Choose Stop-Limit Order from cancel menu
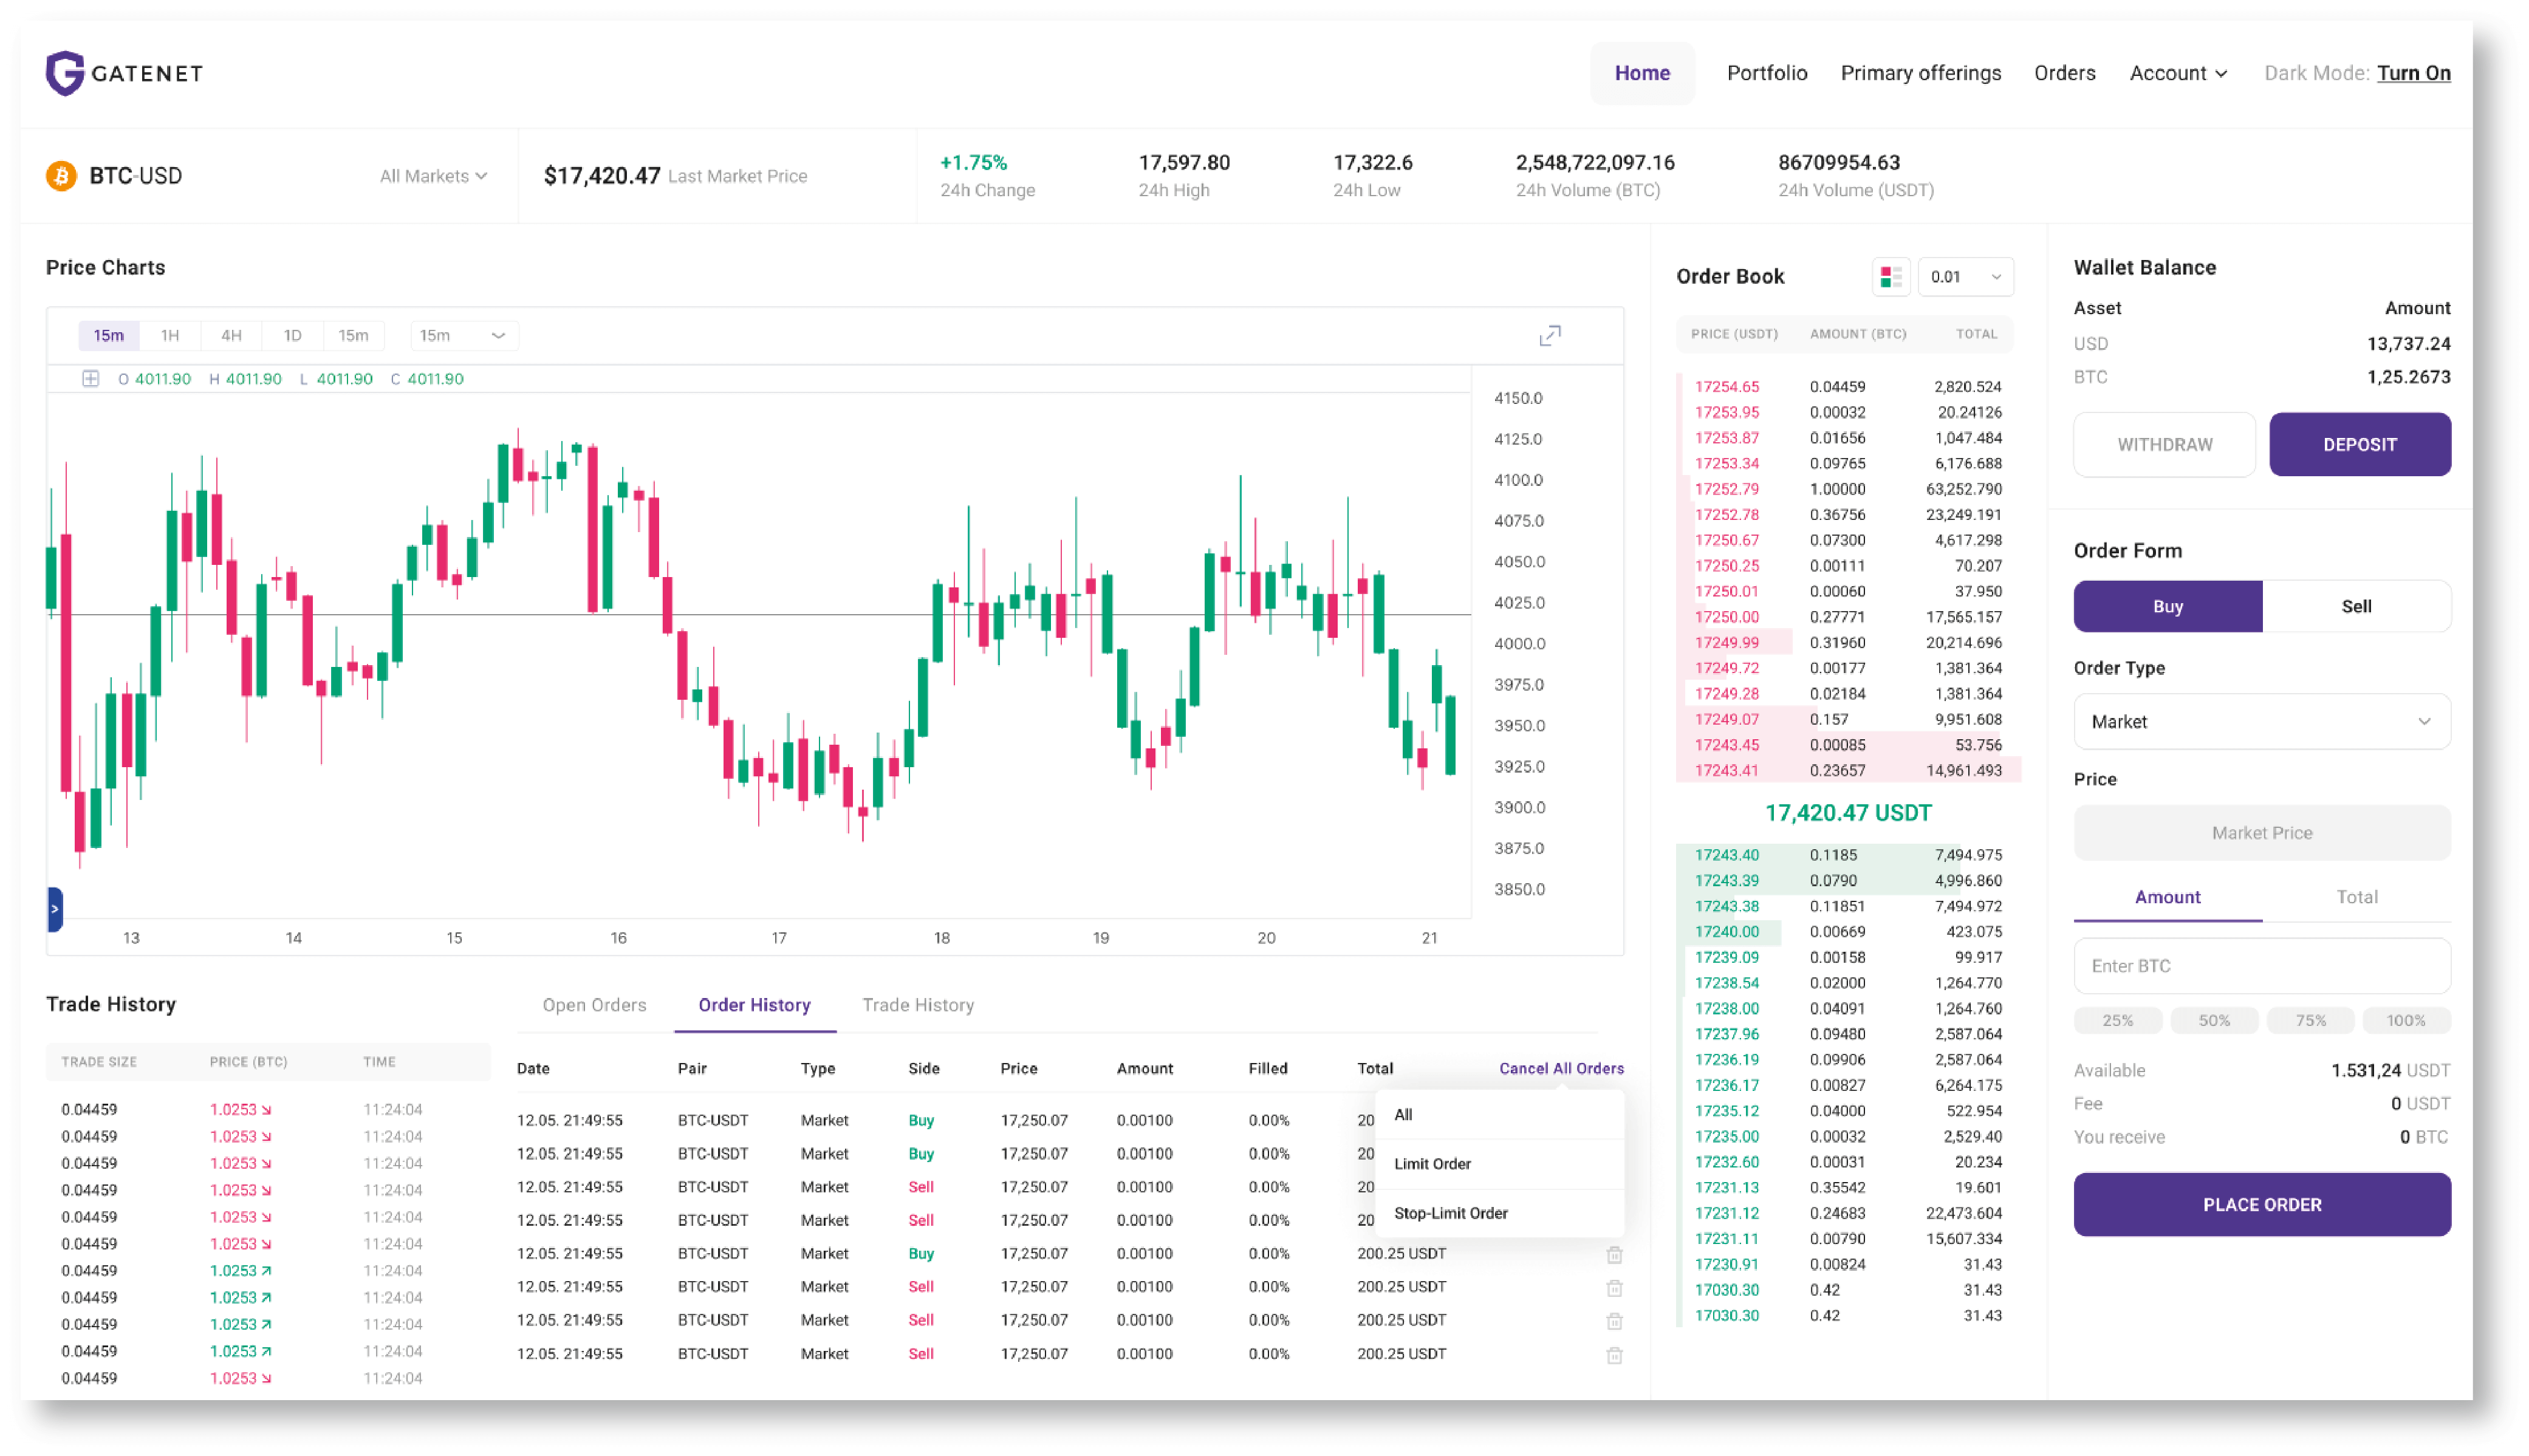Screen dimensions: 2529x1456 (1450, 1213)
